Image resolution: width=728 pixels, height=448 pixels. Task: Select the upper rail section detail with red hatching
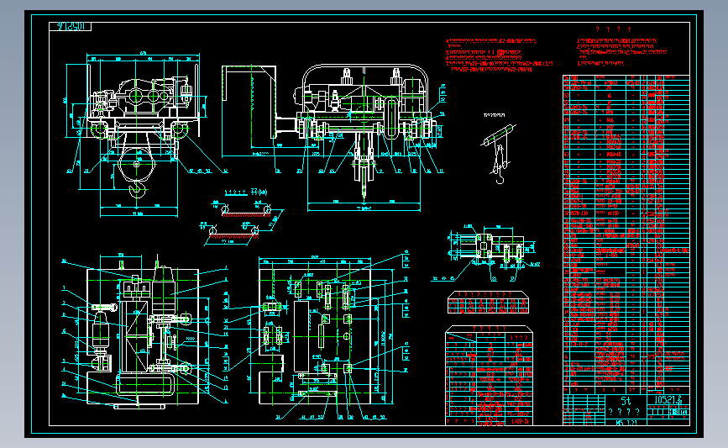point(246,210)
